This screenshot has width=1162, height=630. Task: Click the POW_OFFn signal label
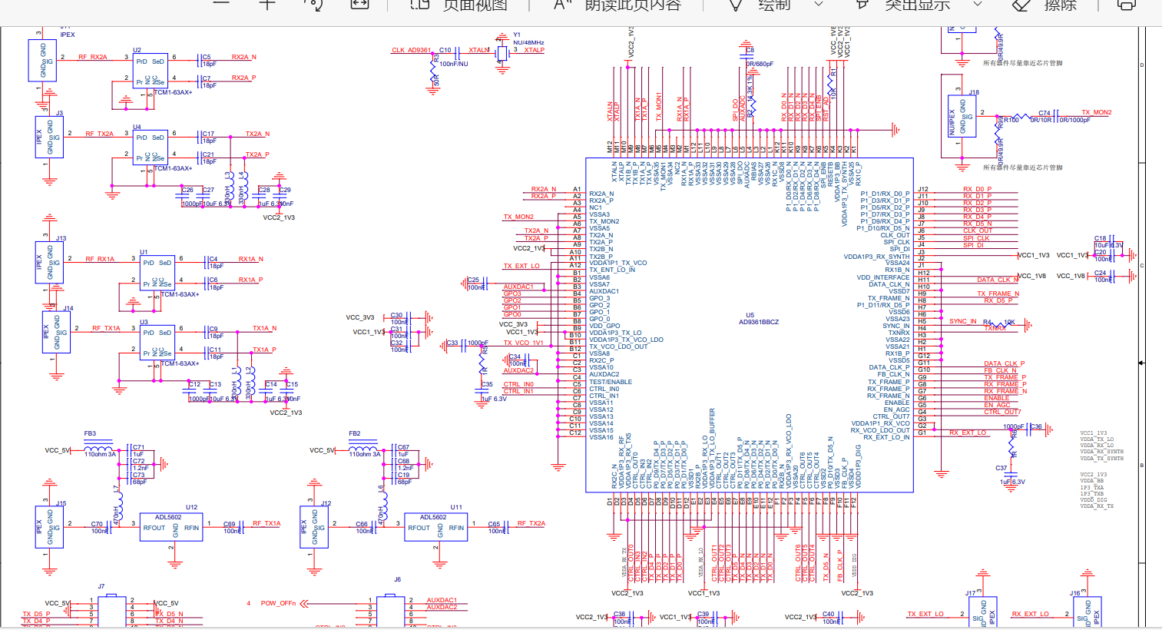pos(278,603)
